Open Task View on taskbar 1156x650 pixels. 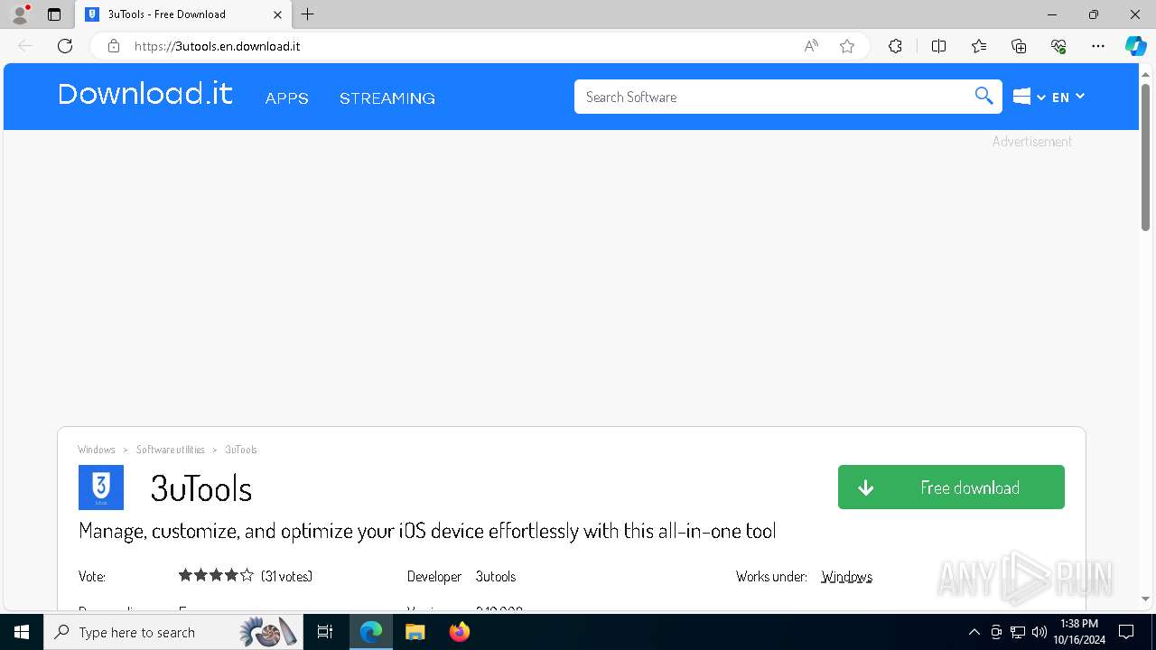pyautogui.click(x=326, y=632)
